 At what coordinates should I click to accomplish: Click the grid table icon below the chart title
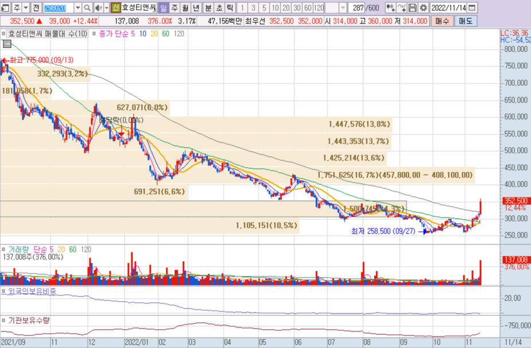point(7,43)
